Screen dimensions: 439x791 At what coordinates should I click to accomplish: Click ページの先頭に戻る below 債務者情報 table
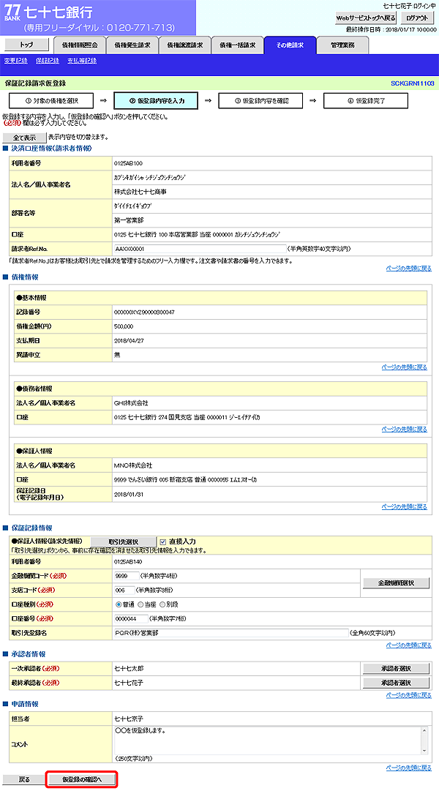pos(404,430)
